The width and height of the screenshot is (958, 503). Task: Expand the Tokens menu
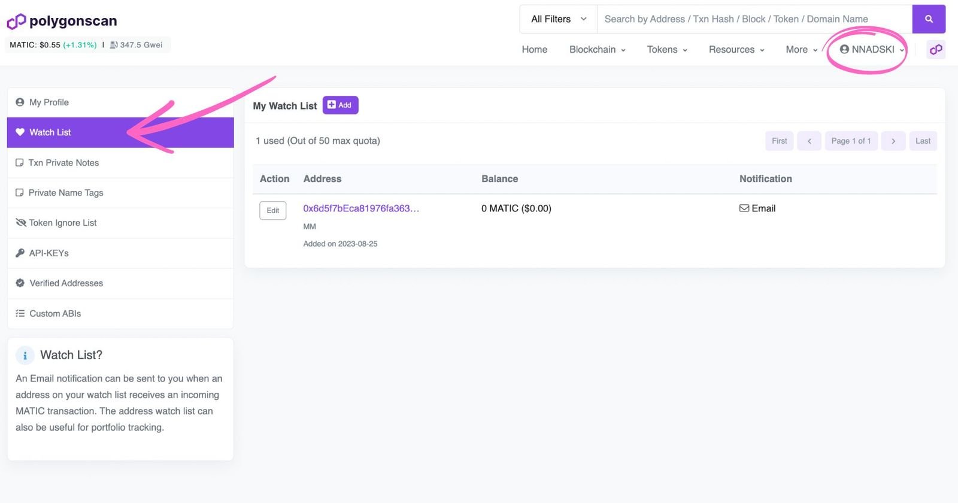[667, 50]
